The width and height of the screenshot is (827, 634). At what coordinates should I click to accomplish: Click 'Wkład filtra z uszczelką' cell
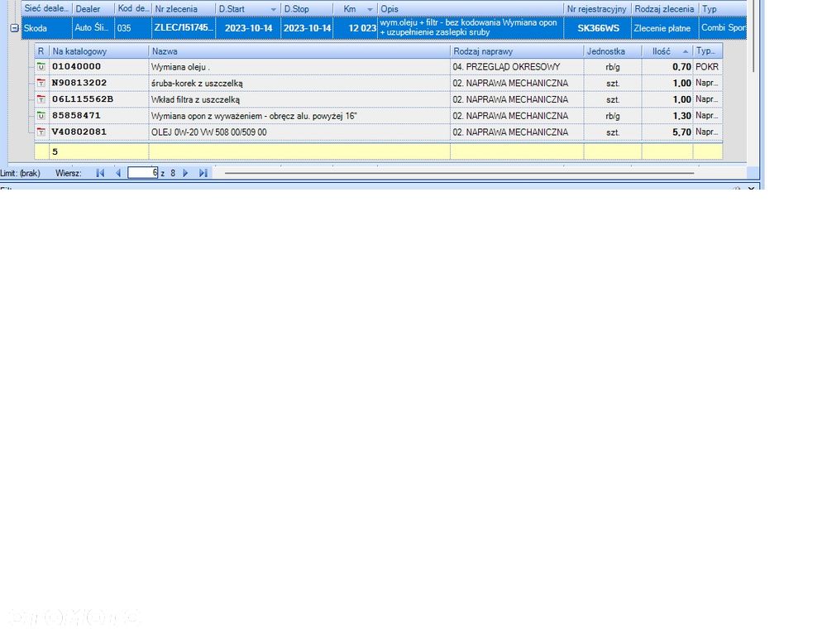(299, 99)
